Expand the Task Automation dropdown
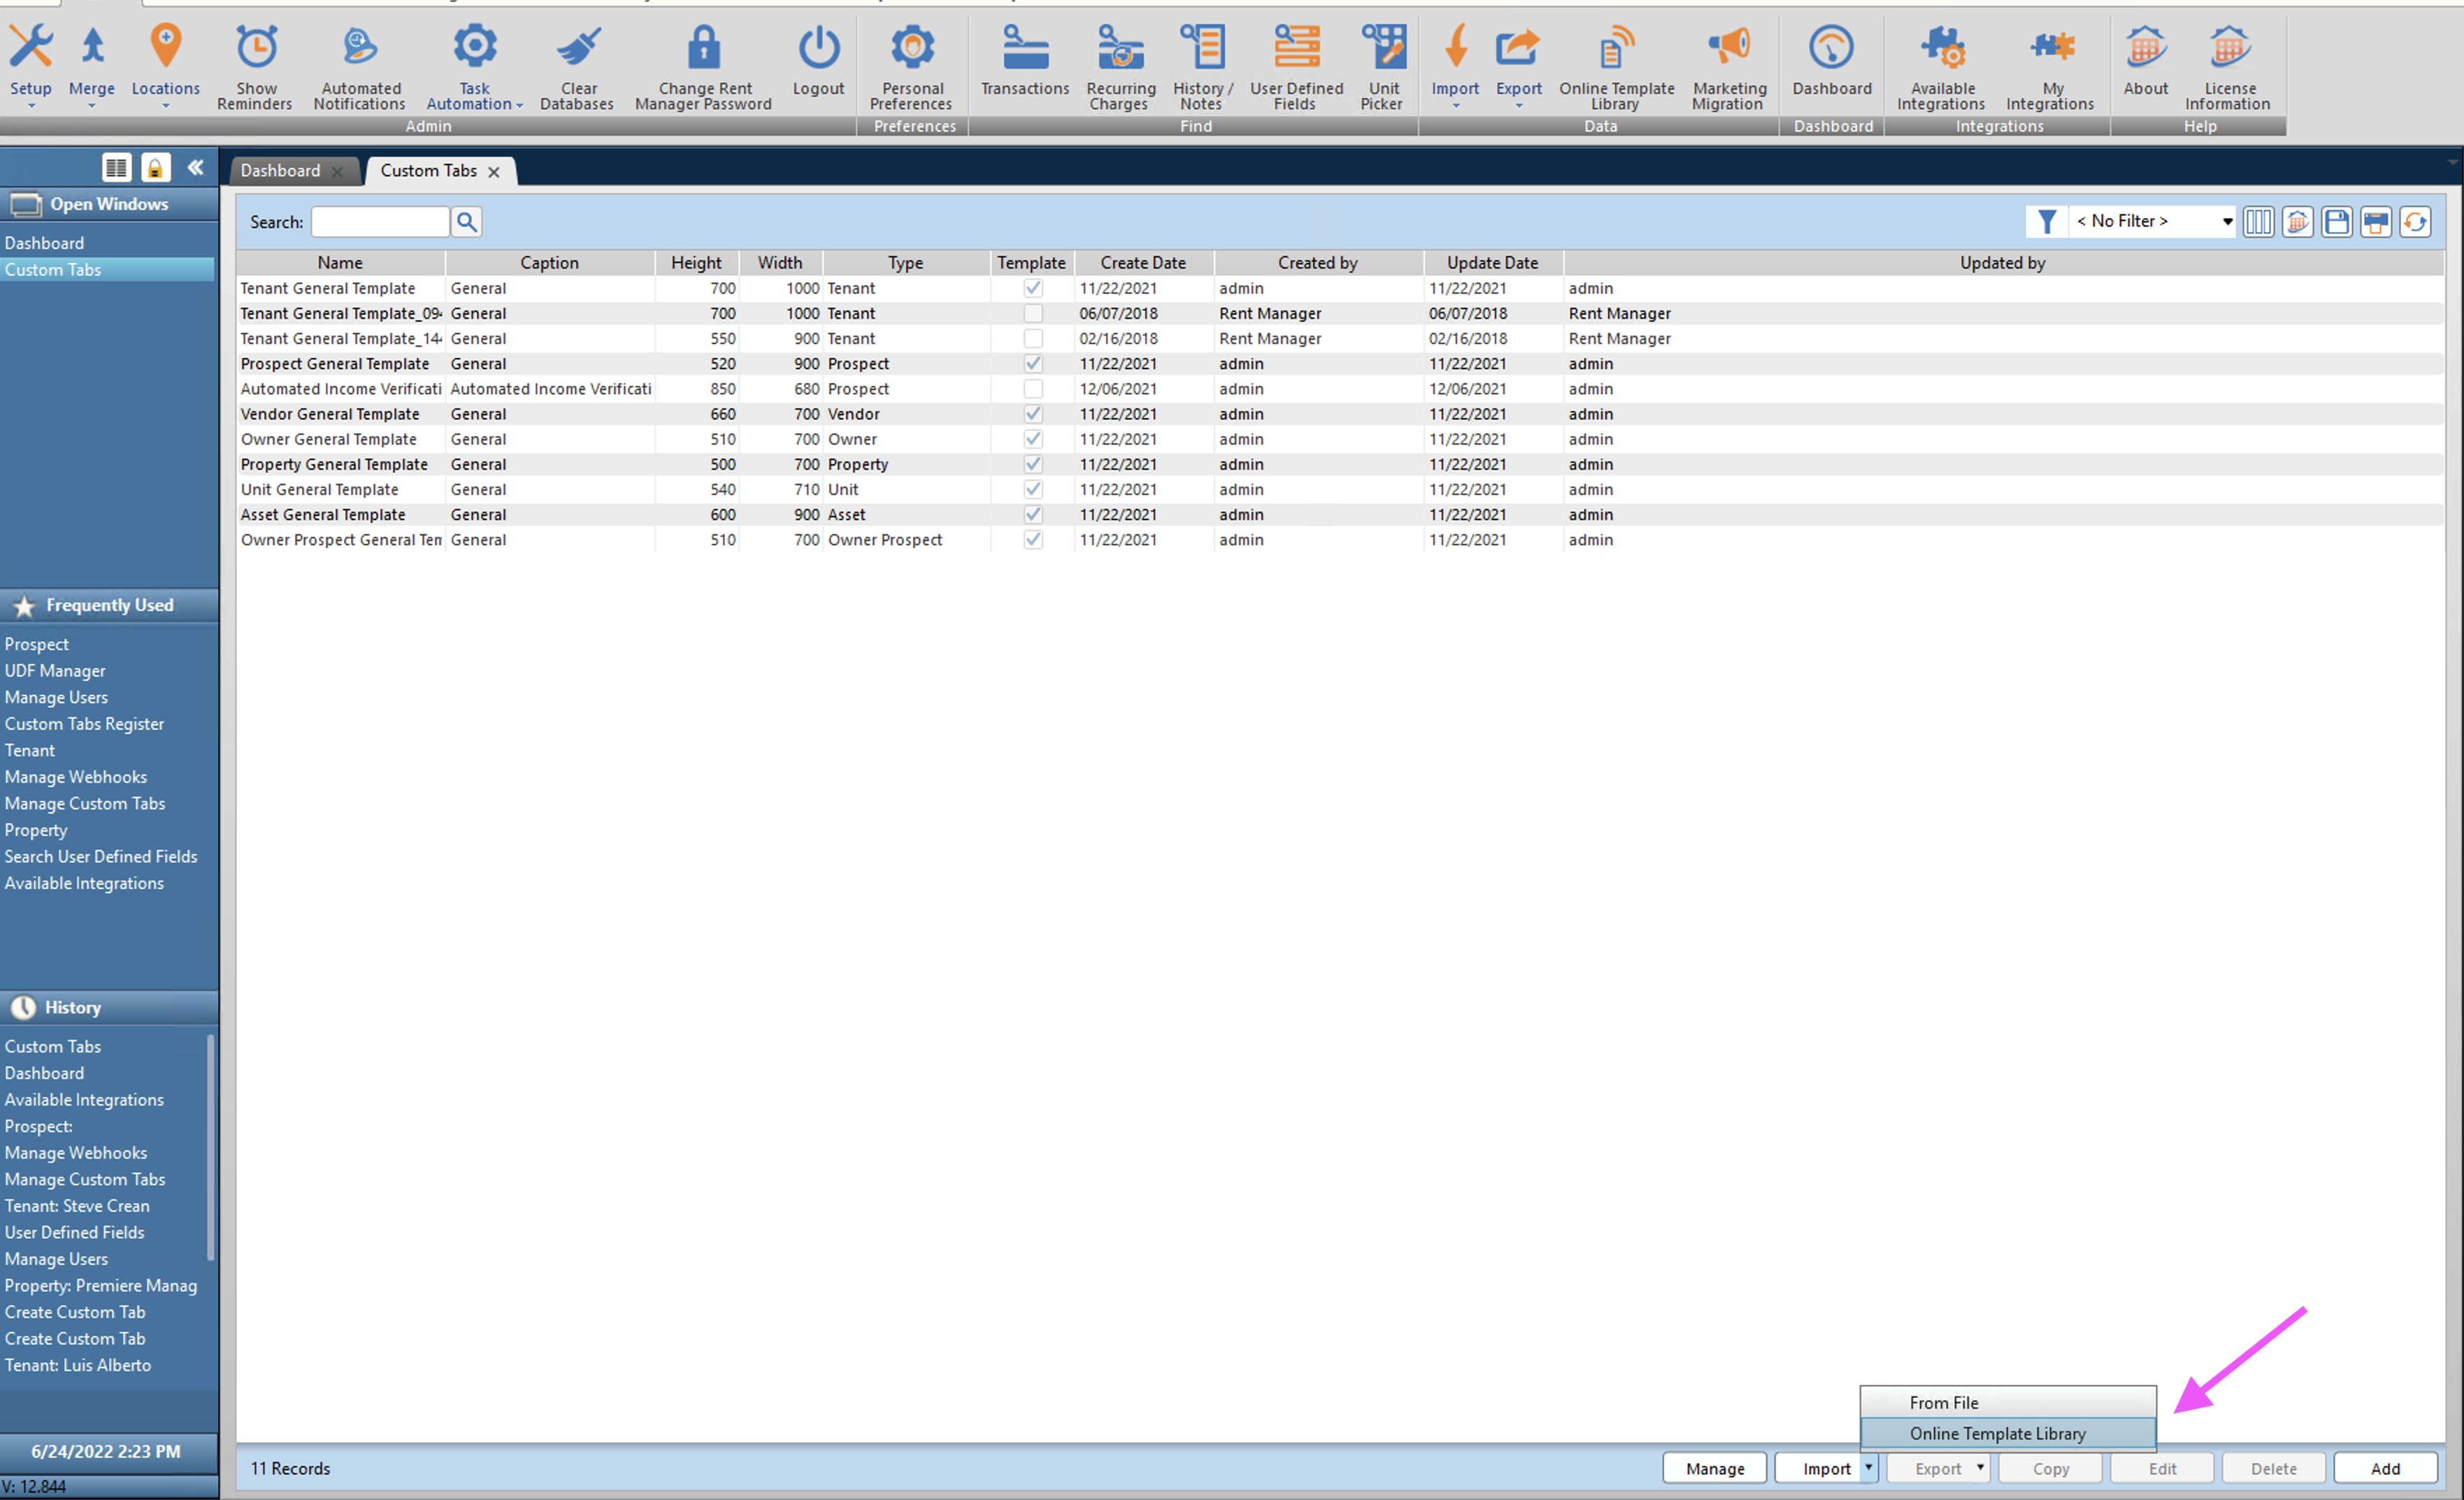The height and width of the screenshot is (1500, 2464). [519, 105]
